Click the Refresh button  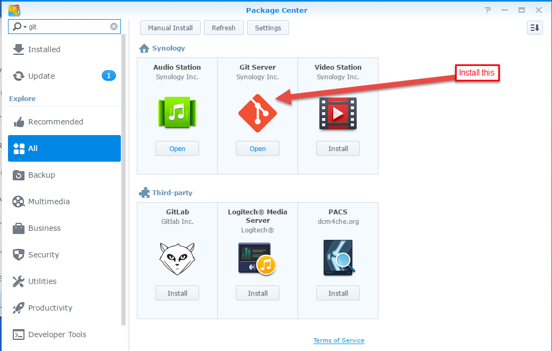point(224,28)
